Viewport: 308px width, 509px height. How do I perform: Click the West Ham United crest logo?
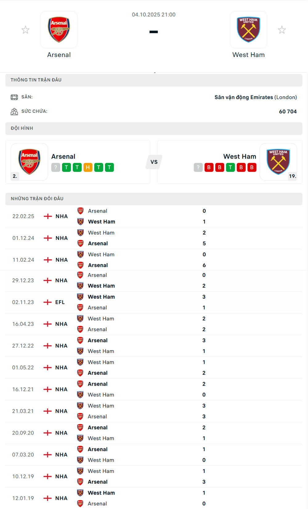click(248, 29)
